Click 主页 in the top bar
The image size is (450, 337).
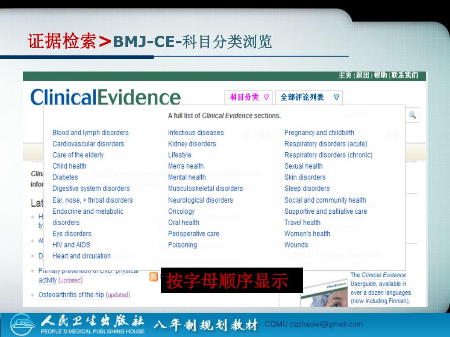[x=345, y=75]
